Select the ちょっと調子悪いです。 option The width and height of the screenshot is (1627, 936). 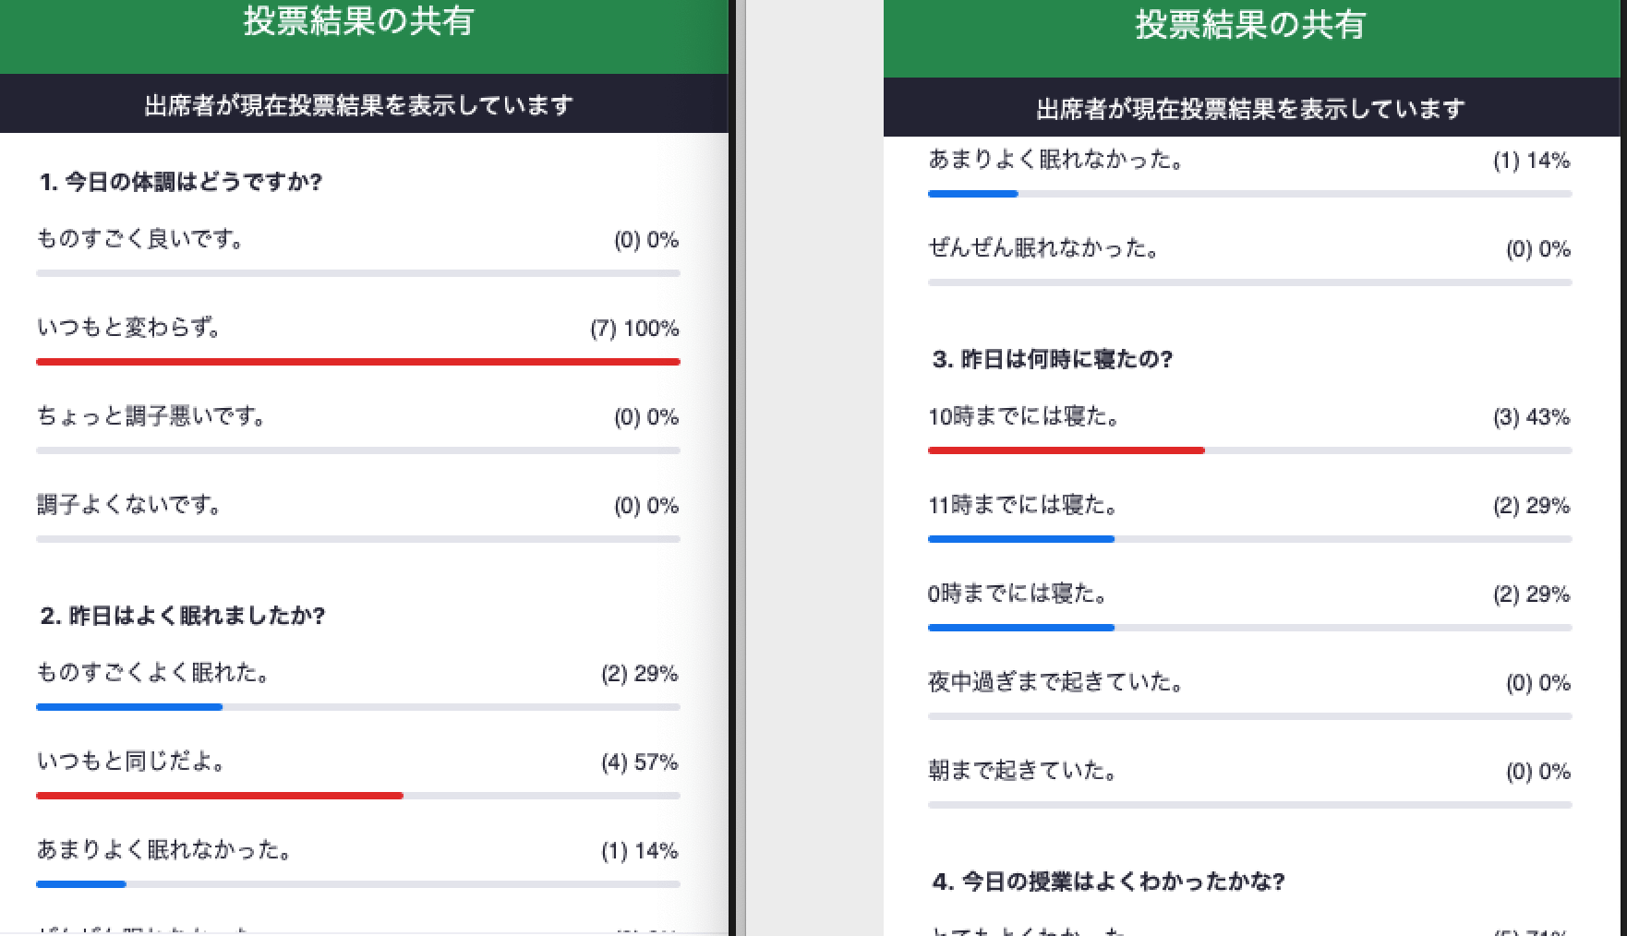tap(151, 416)
